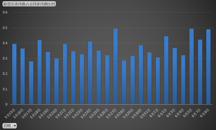Click the 6月8日 data bar
This screenshot has height=130, width=216.
click(x=208, y=67)
